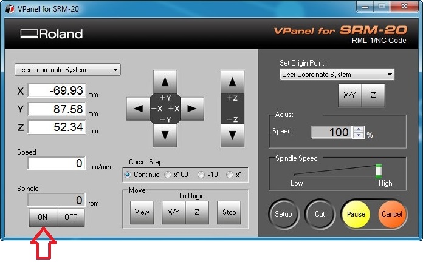Click the Y coordinate field showing 87.58
This screenshot has height=262, width=423.
pos(57,109)
